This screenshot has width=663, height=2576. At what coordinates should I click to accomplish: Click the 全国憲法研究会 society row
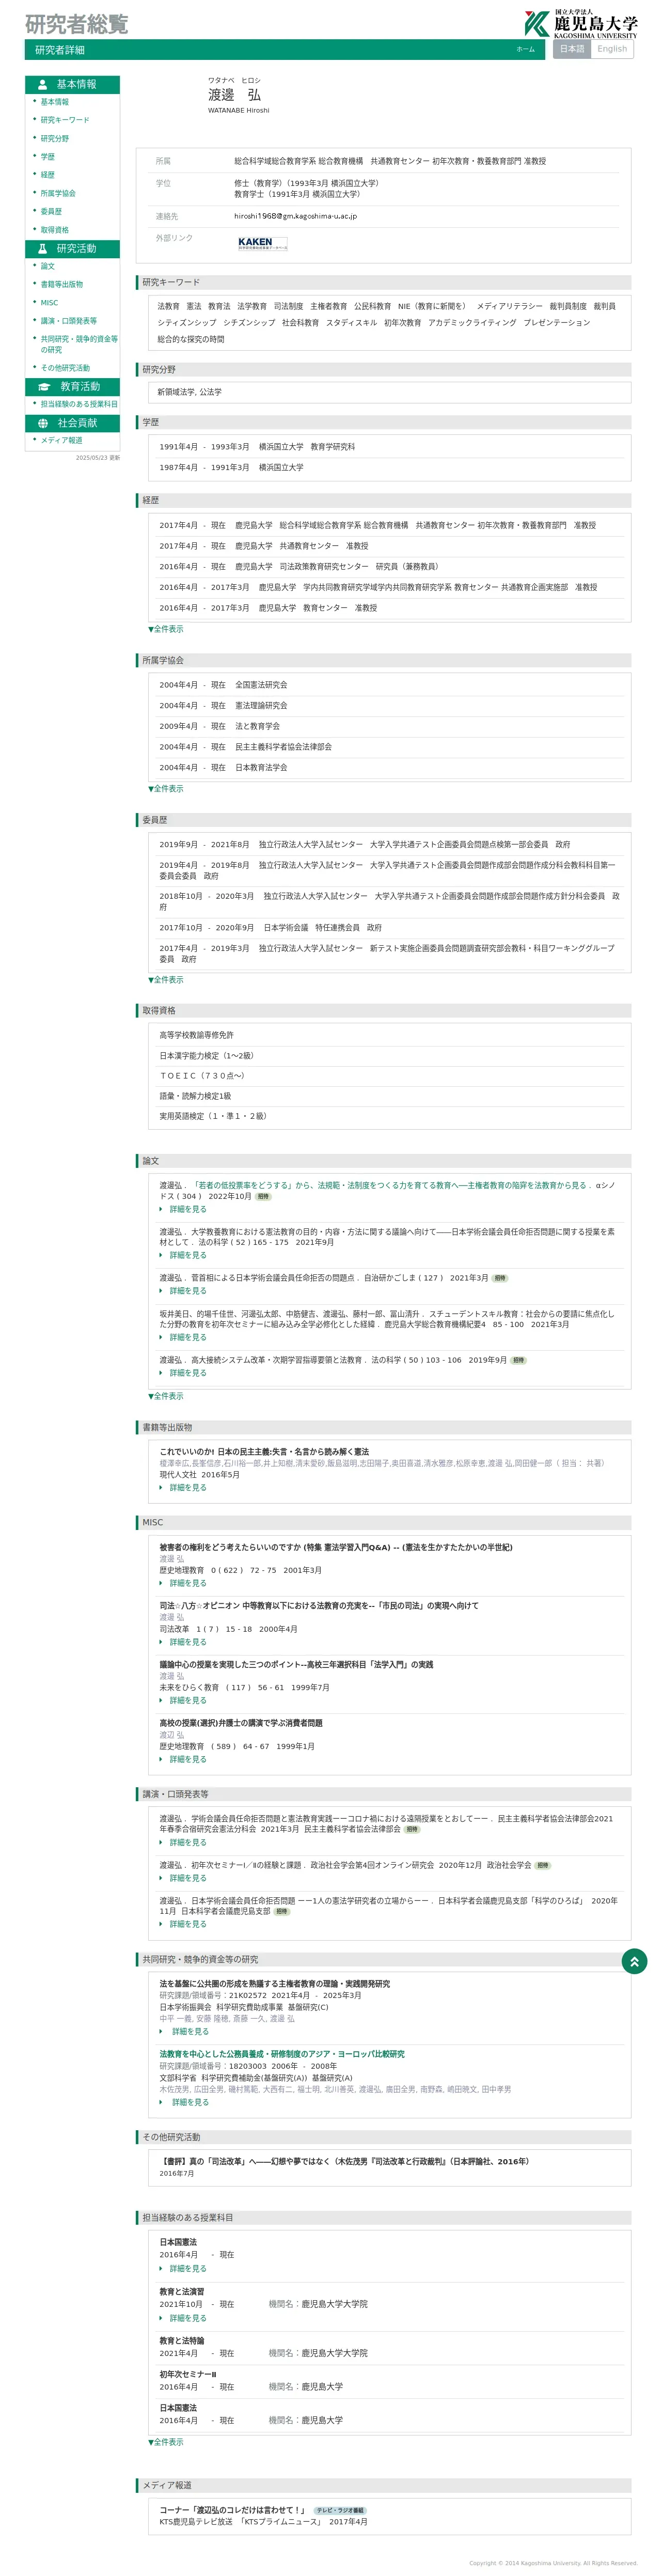pyautogui.click(x=389, y=685)
